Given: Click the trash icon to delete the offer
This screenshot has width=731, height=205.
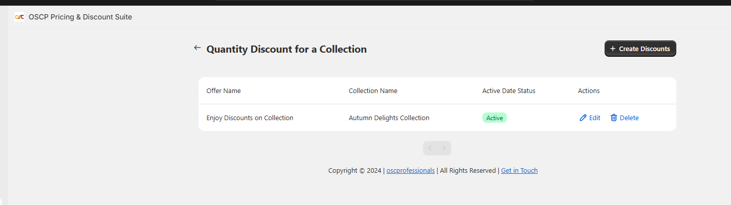Looking at the screenshot, I should (x=614, y=118).
